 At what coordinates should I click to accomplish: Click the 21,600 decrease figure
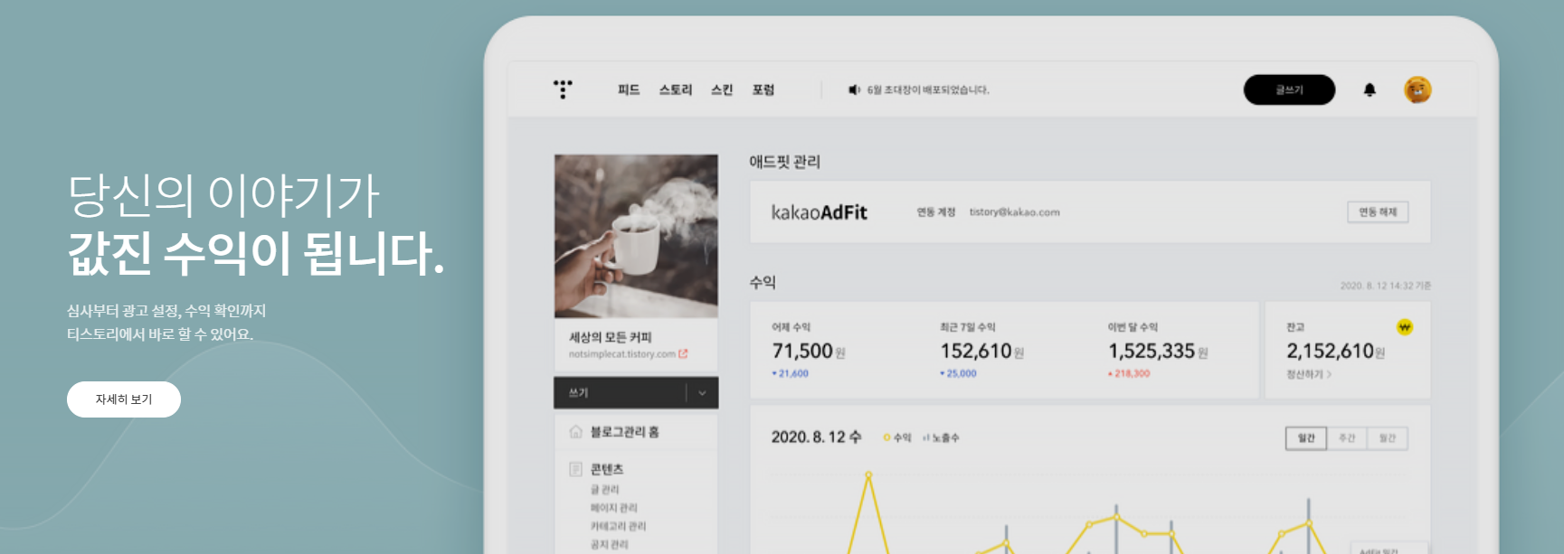(x=791, y=373)
